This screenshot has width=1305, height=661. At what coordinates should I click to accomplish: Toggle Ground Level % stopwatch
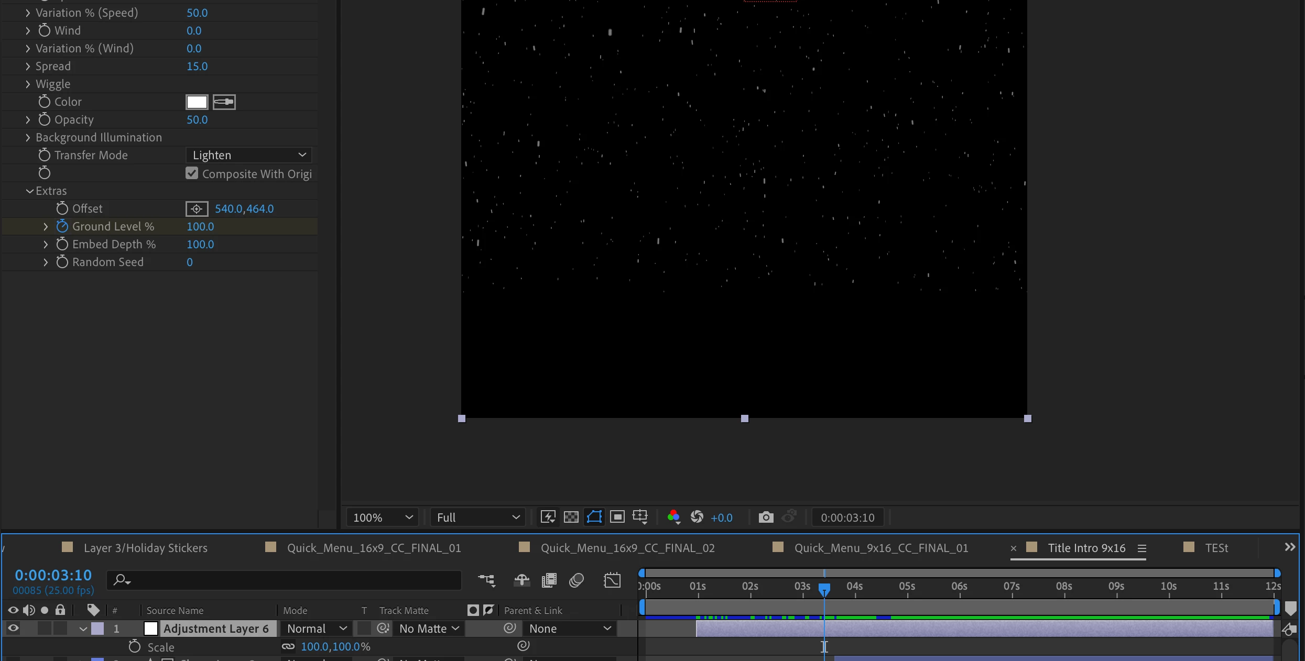coord(62,226)
